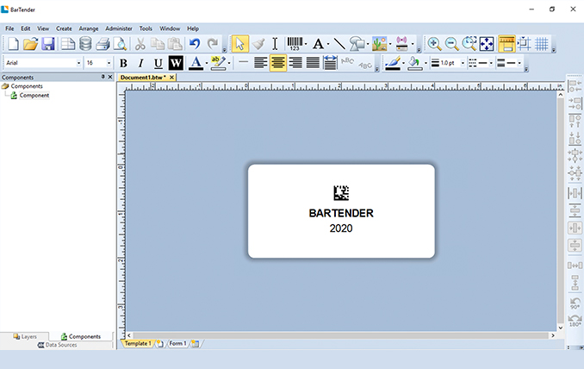This screenshot has width=584, height=369.
Task: Expand the shapes tool dropdown arrow
Action: [368, 44]
